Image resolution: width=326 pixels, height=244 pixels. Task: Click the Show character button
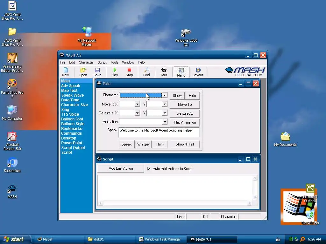pos(177,95)
